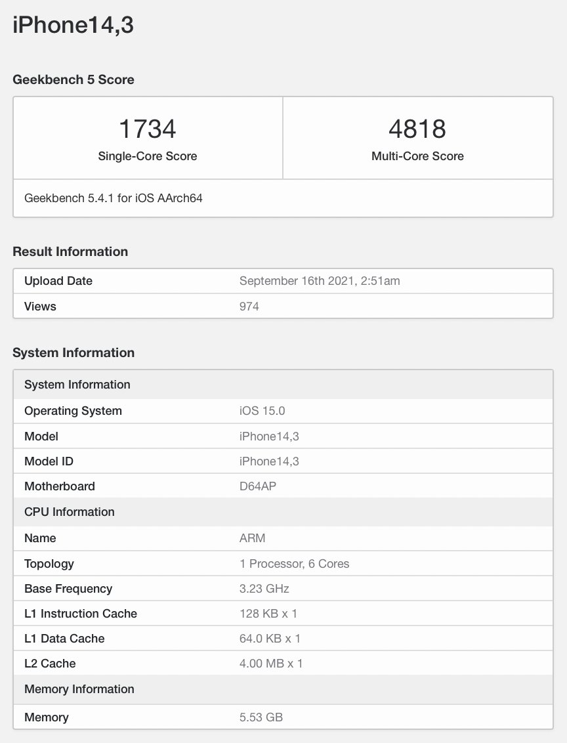The width and height of the screenshot is (567, 743).
Task: Click the L1 Instruction Cache label
Action: coord(81,614)
